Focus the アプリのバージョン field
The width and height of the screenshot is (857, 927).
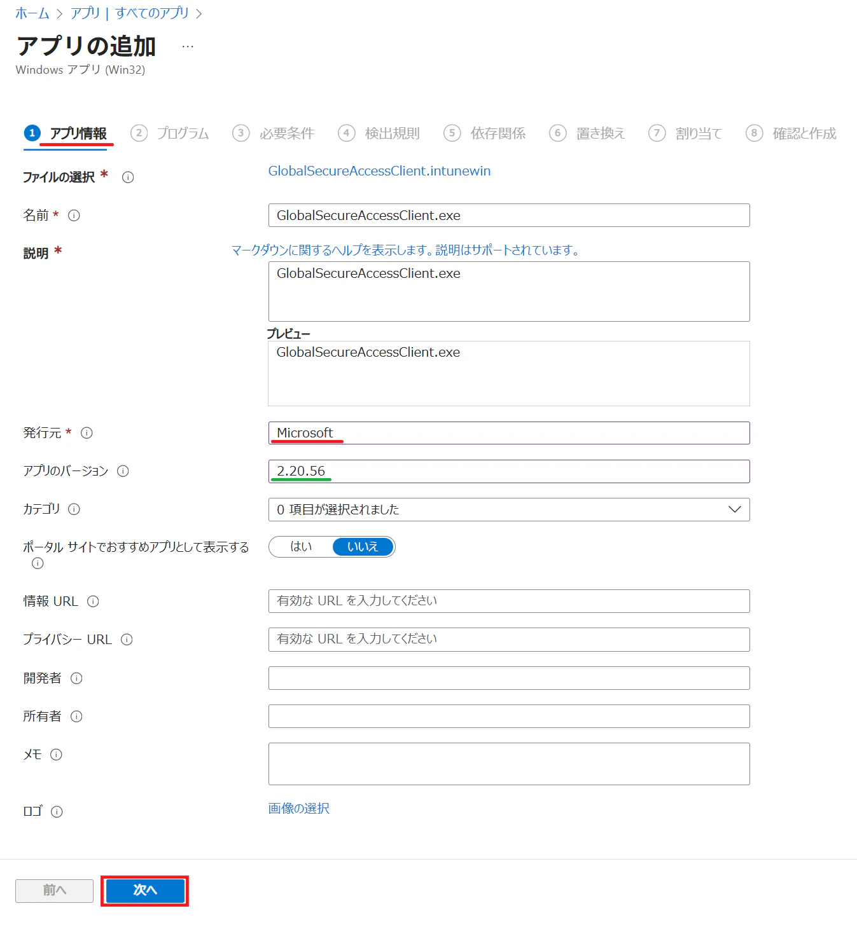(x=509, y=471)
